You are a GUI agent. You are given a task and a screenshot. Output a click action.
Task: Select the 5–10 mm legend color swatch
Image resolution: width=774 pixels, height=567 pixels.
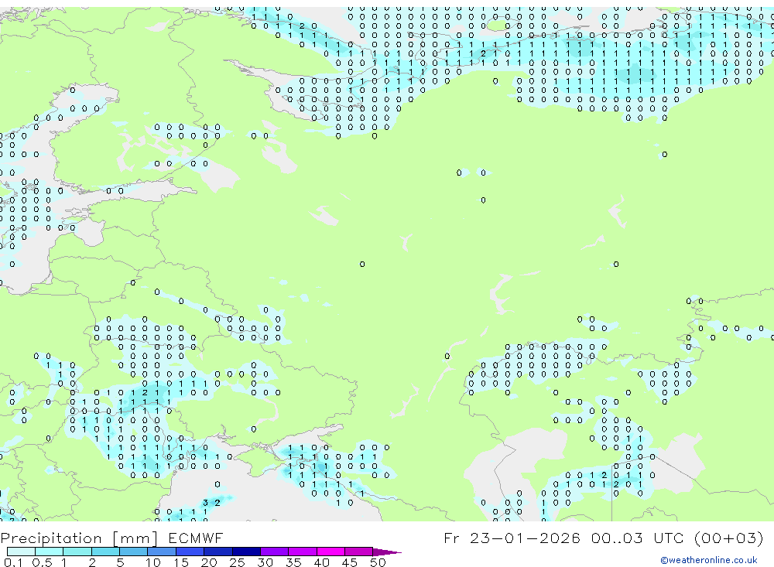133,552
